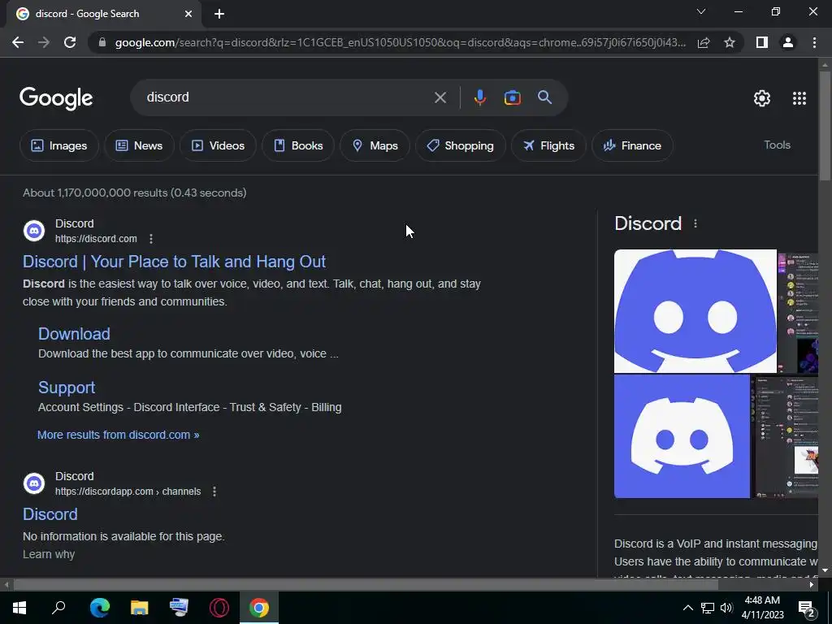Open large blurple Discord logo on white
This screenshot has width=832, height=624.
(695, 311)
